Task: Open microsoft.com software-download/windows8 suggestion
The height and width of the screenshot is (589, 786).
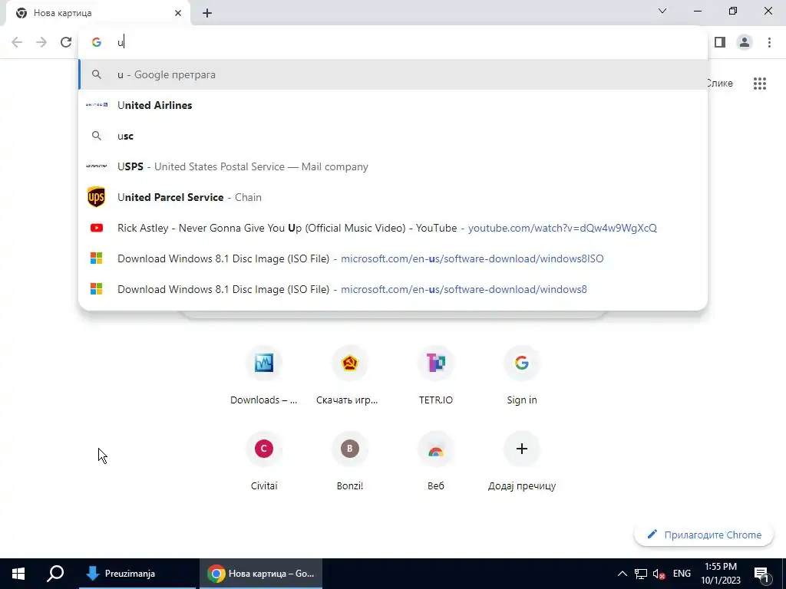Action: point(393,289)
